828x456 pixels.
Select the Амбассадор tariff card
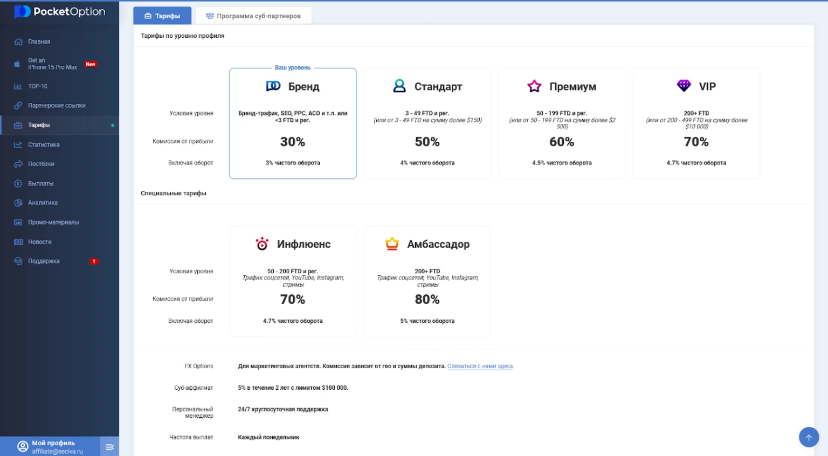click(427, 281)
